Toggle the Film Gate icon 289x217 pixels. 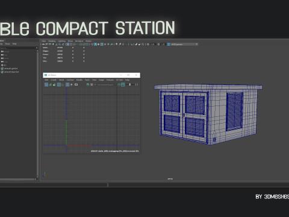click(x=71, y=44)
